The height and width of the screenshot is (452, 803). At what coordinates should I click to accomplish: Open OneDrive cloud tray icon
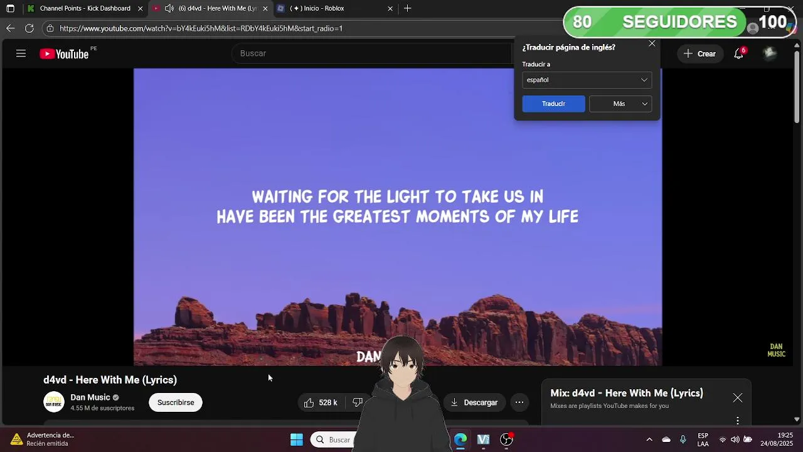click(666, 439)
